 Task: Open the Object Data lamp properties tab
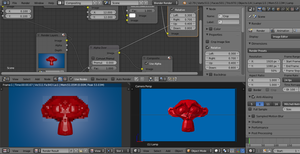(287, 9)
